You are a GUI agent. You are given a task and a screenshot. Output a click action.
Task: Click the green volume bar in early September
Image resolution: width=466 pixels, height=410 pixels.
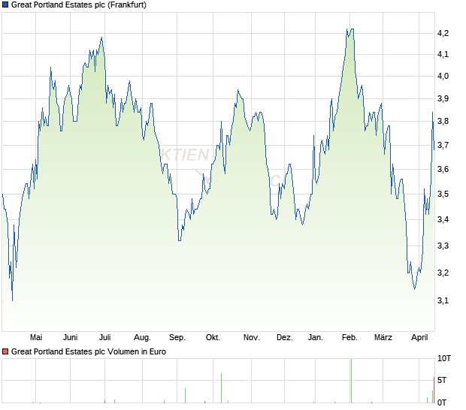(185, 396)
